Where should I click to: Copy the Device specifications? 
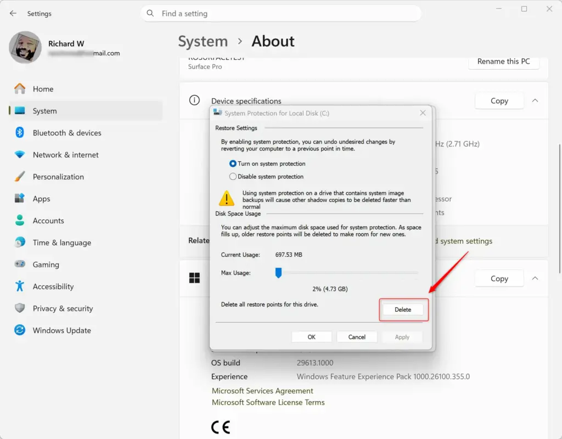pos(499,101)
